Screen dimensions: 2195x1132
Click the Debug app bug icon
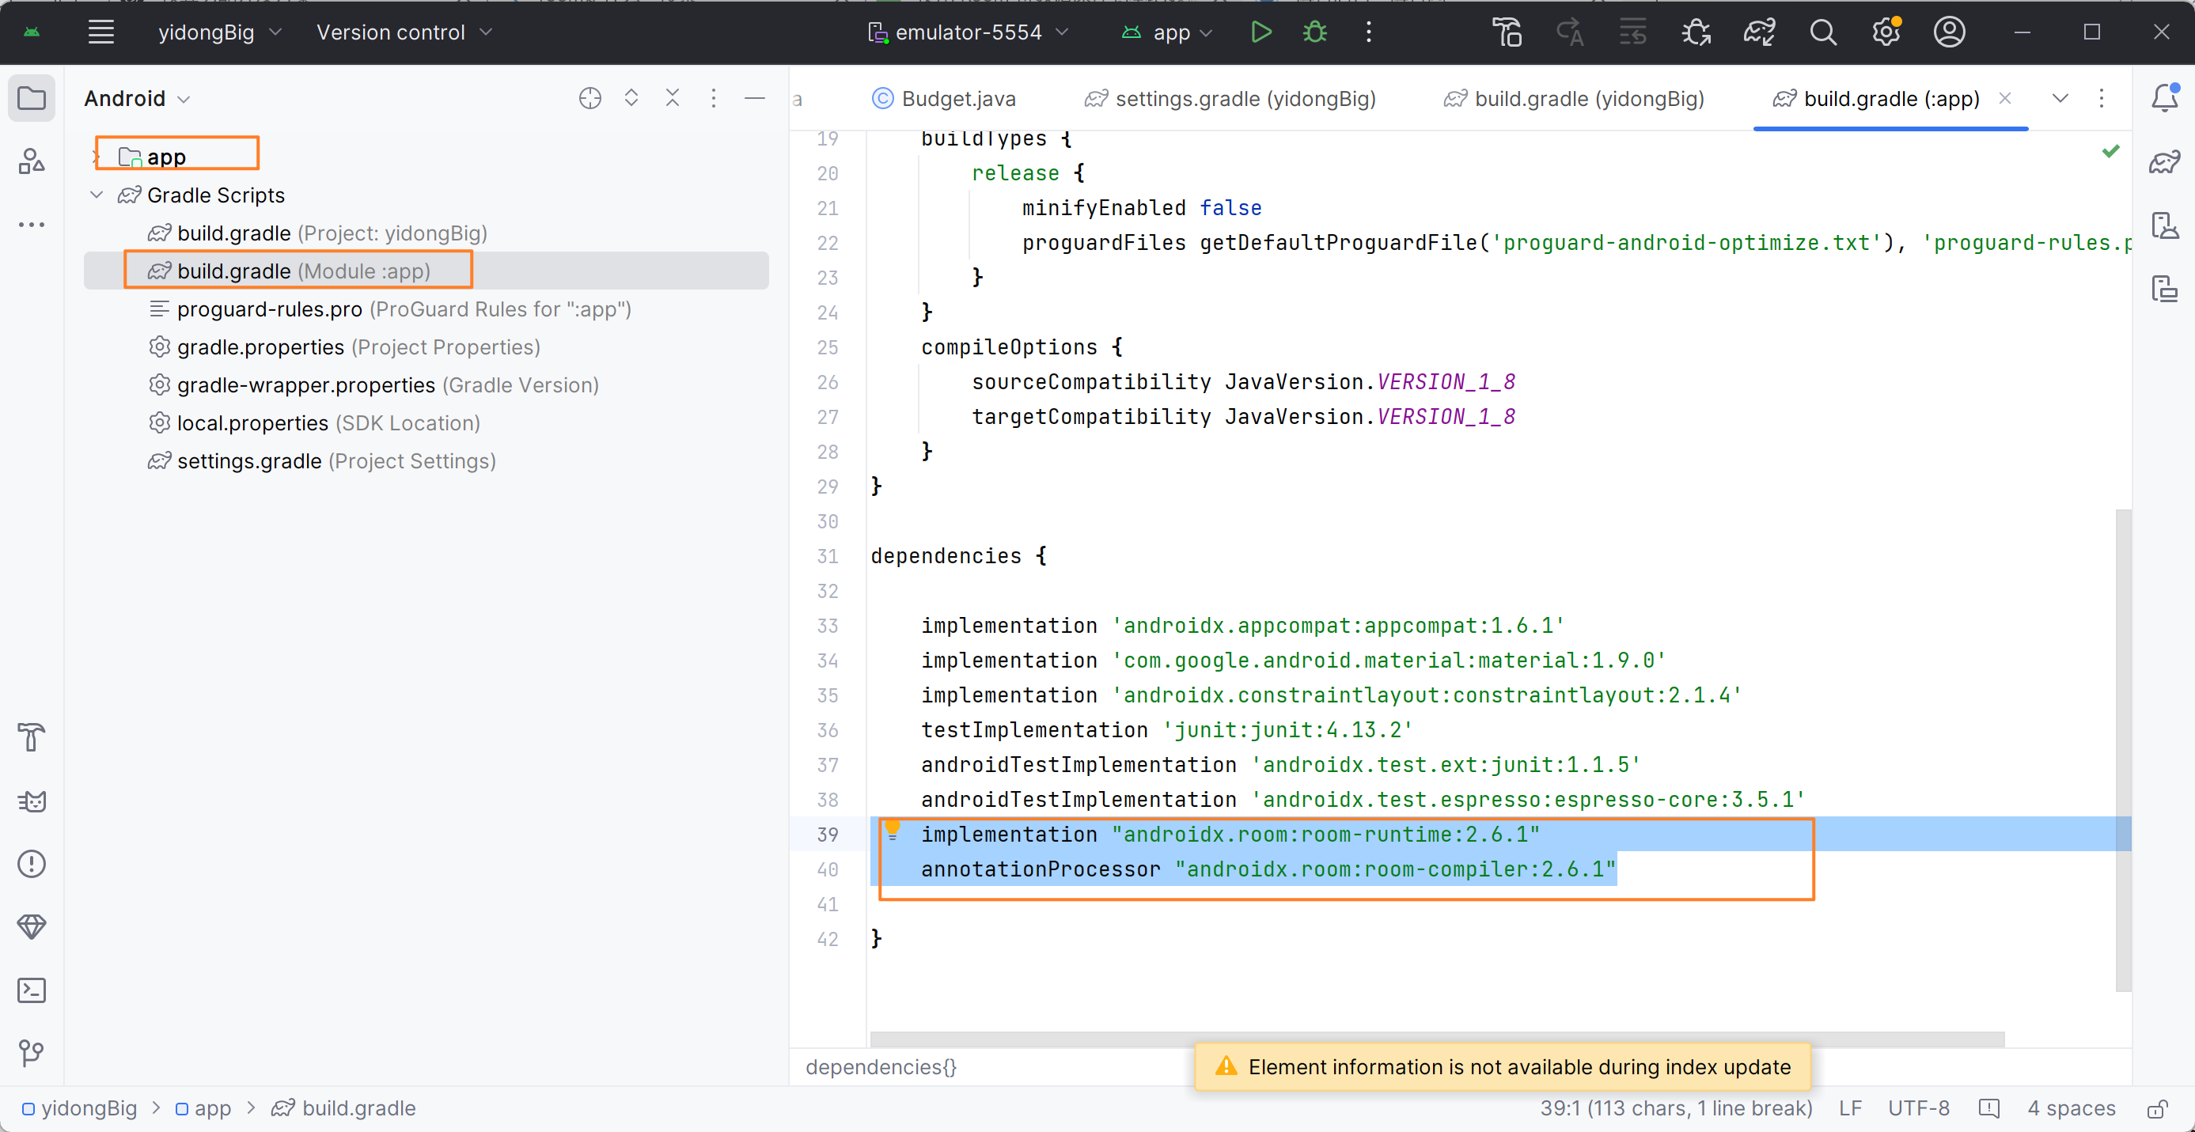1315,32
